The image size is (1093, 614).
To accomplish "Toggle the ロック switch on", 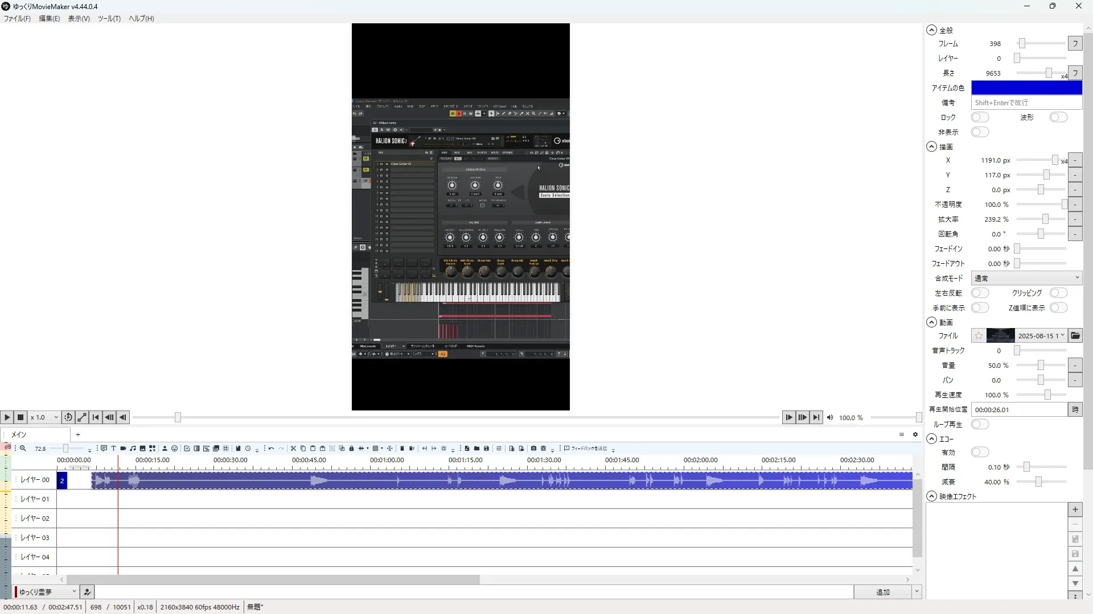I will (980, 117).
